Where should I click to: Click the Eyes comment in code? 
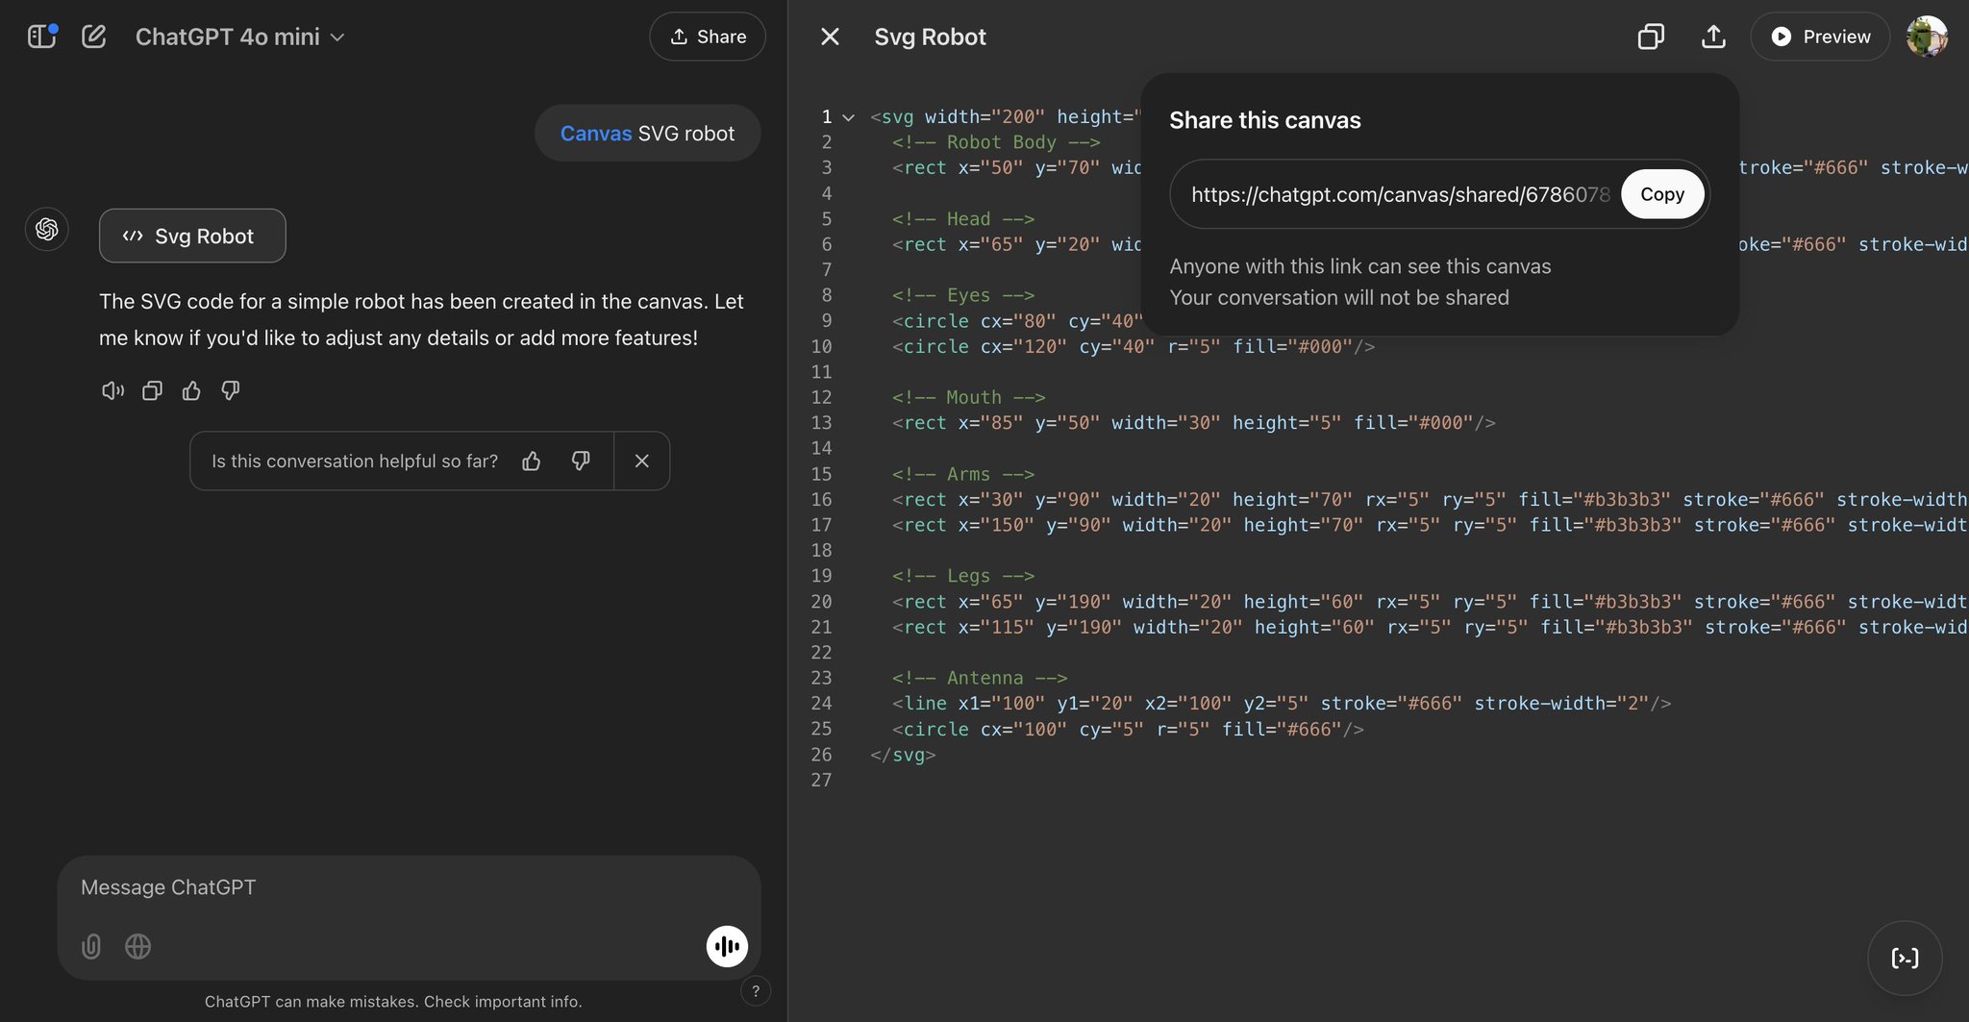(x=963, y=295)
